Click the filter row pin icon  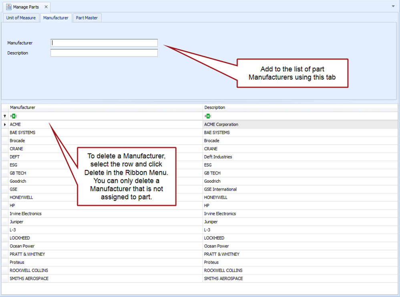pos(5,116)
